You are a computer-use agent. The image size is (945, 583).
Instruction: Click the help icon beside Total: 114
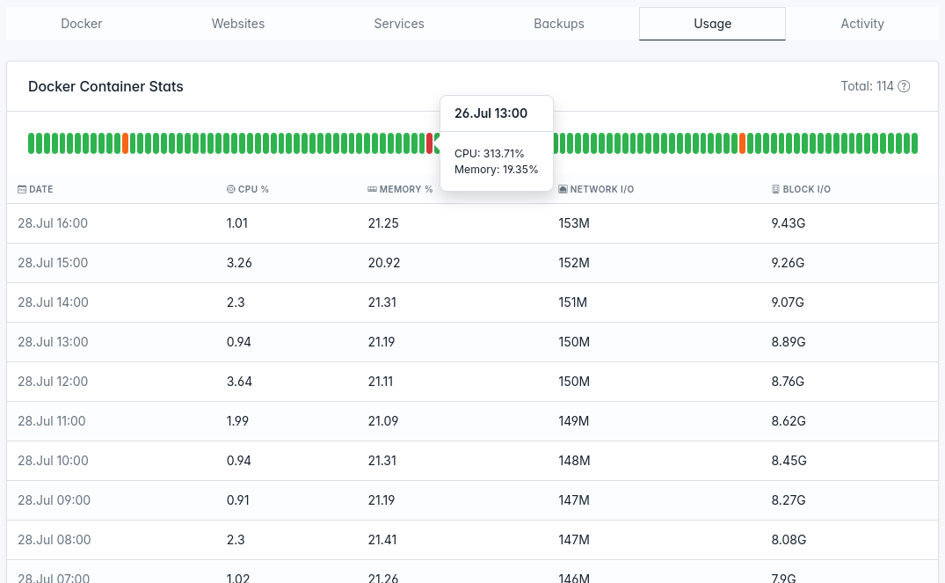(904, 86)
